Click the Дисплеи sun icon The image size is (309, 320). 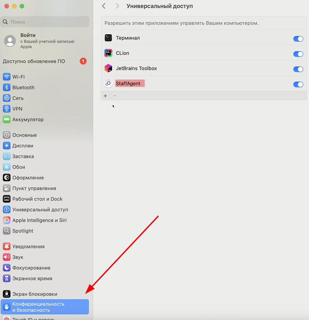click(7, 146)
